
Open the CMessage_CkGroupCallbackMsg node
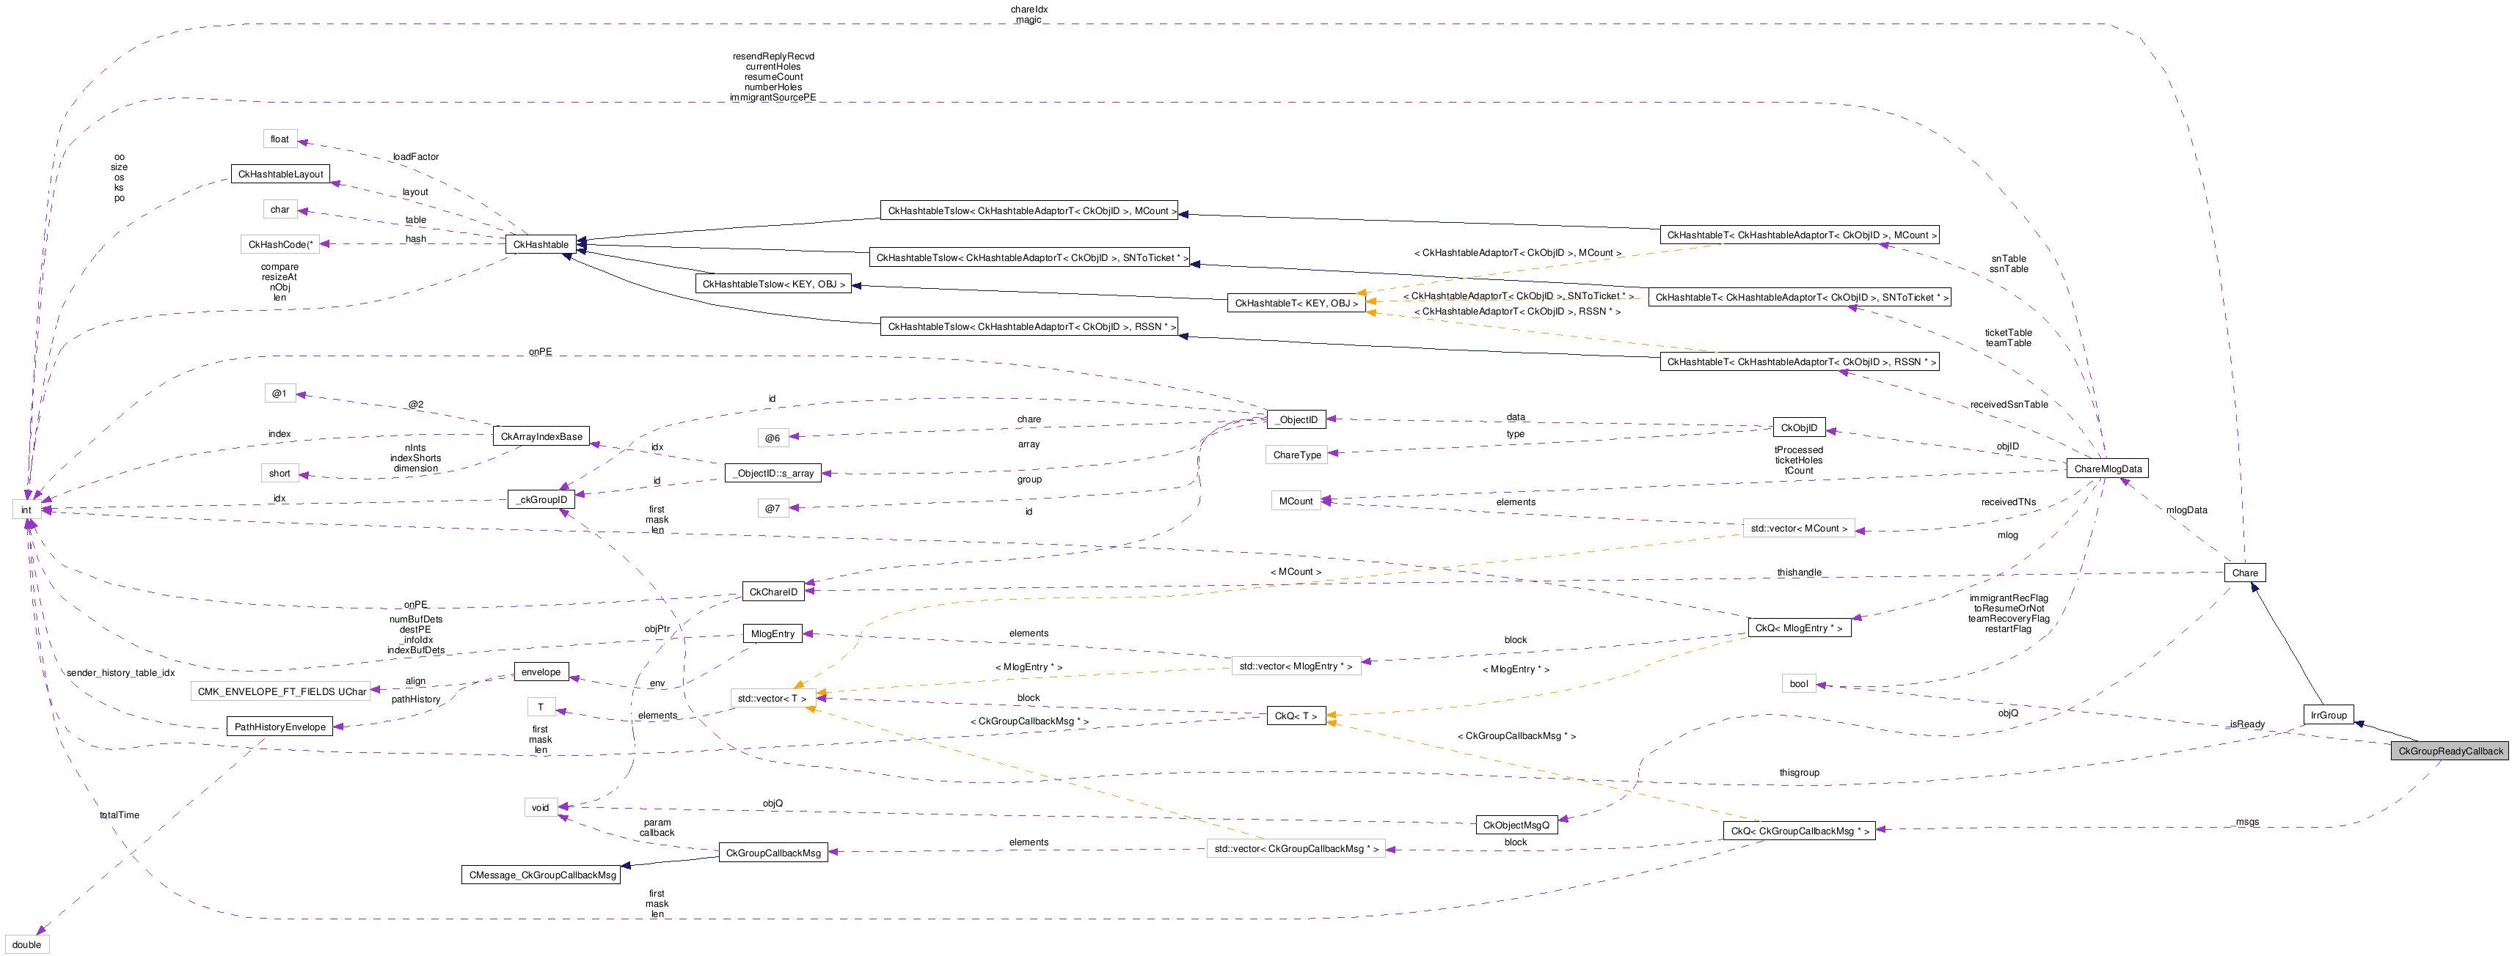pyautogui.click(x=541, y=874)
